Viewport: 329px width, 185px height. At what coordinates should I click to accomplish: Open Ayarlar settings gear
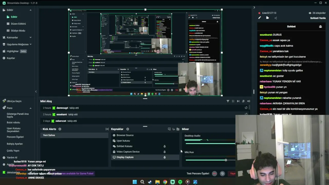click(x=4, y=164)
